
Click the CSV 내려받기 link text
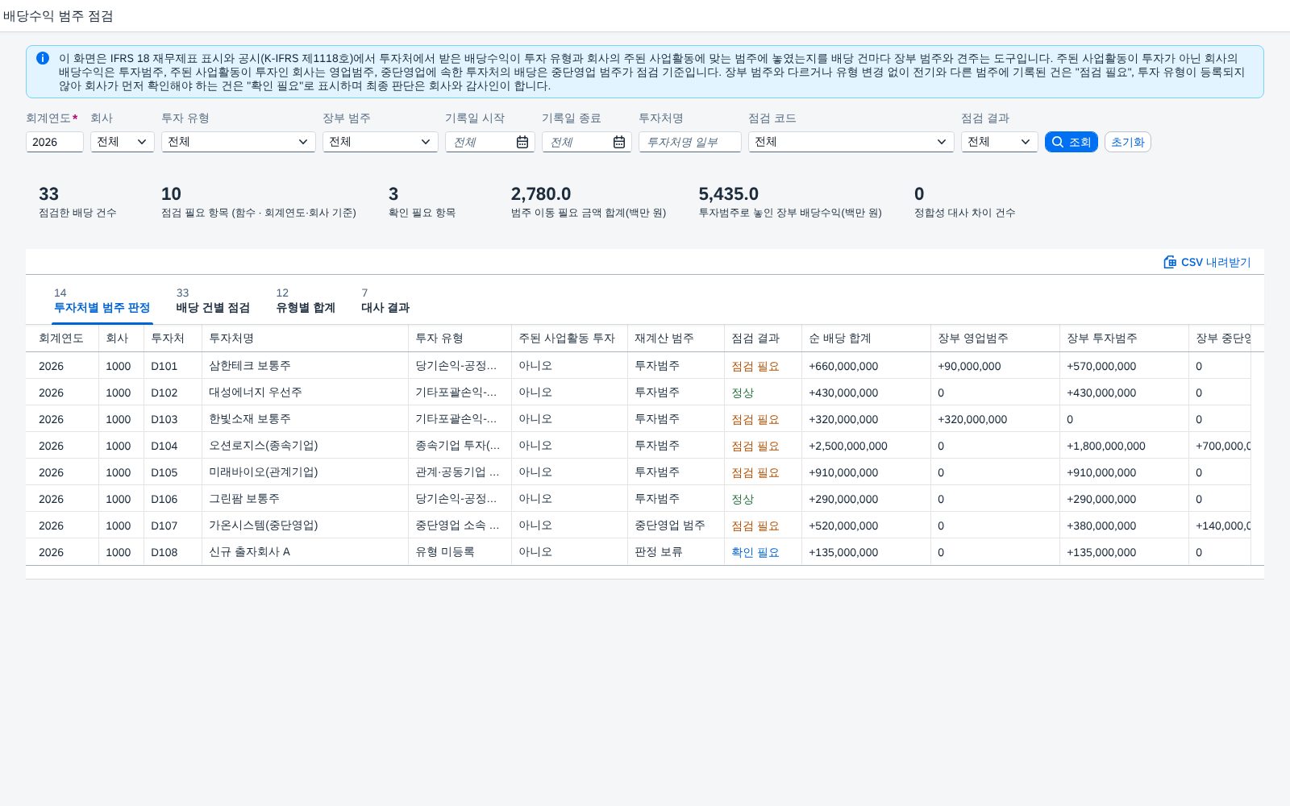click(1216, 262)
